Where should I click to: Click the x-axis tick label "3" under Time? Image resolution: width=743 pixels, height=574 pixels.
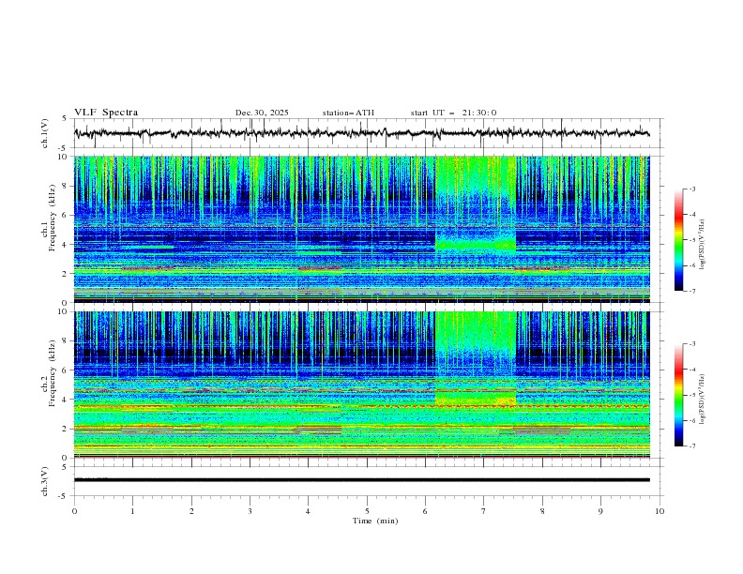250,511
